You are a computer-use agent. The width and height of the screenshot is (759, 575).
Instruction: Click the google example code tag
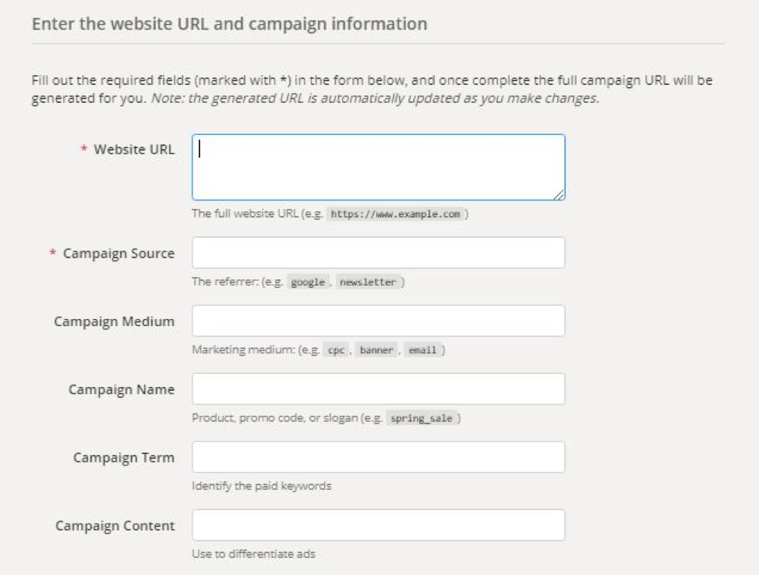tap(308, 282)
